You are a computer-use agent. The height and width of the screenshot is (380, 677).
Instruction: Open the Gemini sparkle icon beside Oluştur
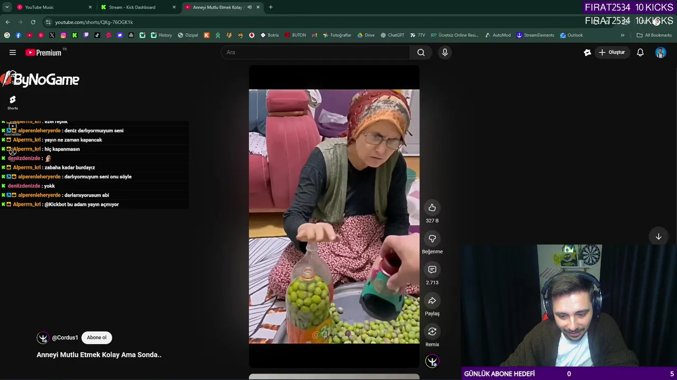pyautogui.click(x=587, y=52)
